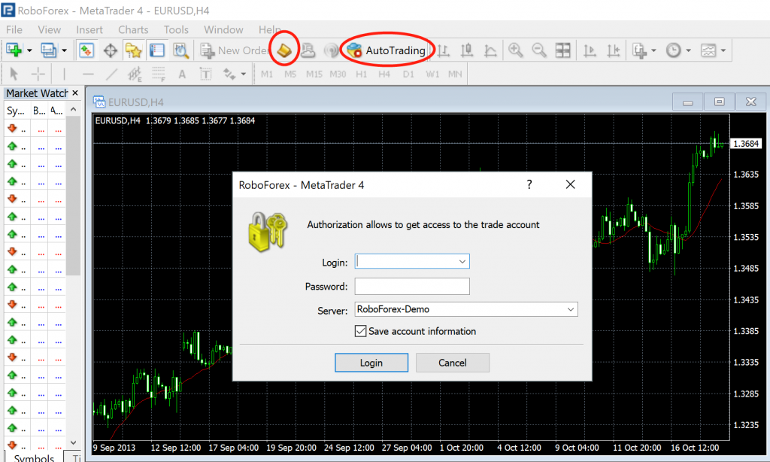
Task: Open the Insert menu
Action: point(89,29)
